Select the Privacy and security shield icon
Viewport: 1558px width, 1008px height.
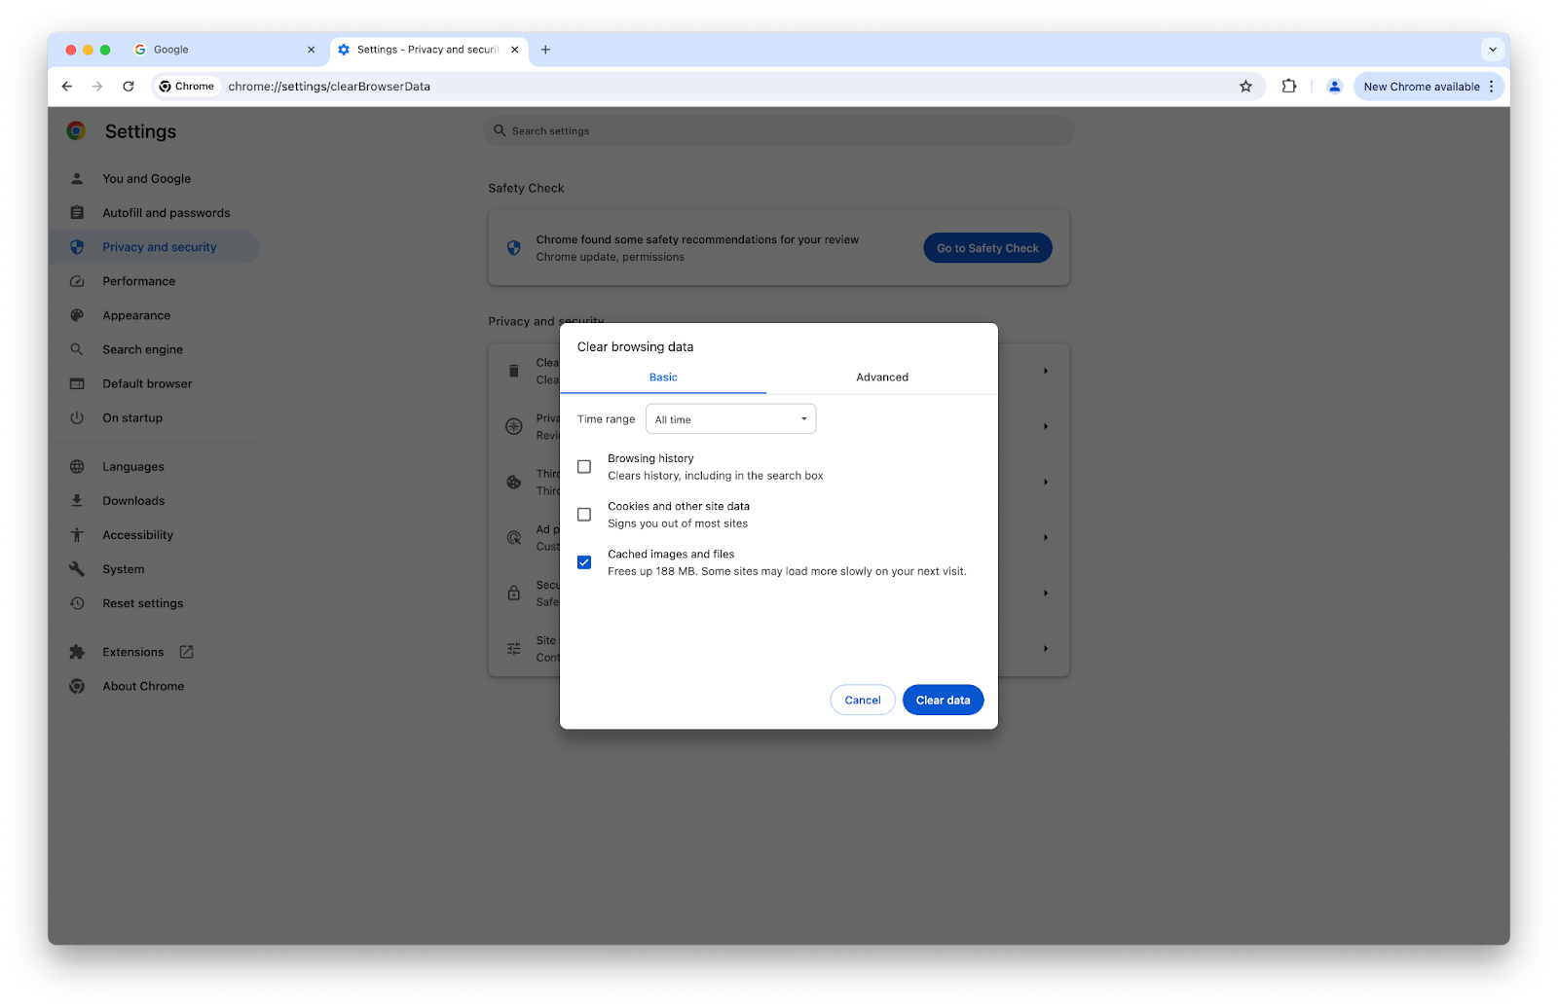tap(77, 246)
